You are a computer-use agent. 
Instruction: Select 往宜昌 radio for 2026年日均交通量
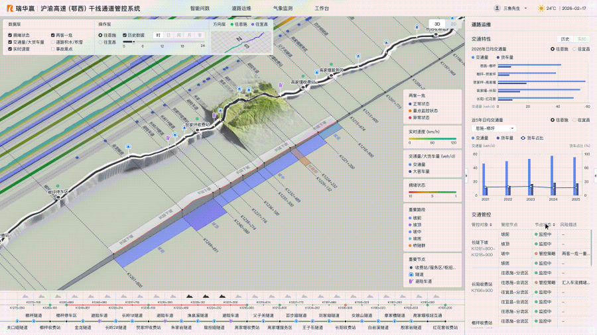point(574,49)
